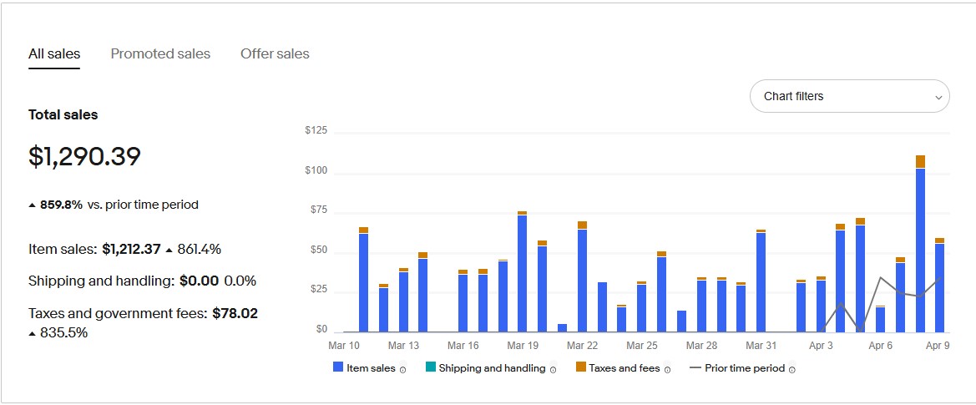
Task: Click the up arrow next to 861.4%
Action: pyautogui.click(x=169, y=250)
